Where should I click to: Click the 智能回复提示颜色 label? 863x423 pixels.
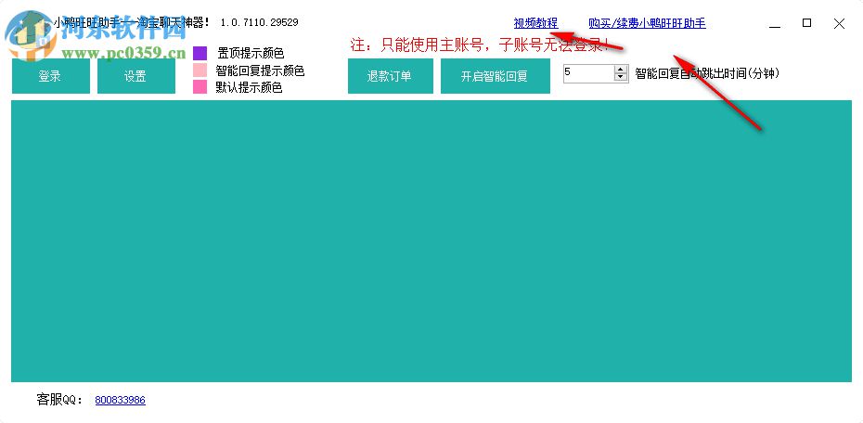pyautogui.click(x=260, y=70)
